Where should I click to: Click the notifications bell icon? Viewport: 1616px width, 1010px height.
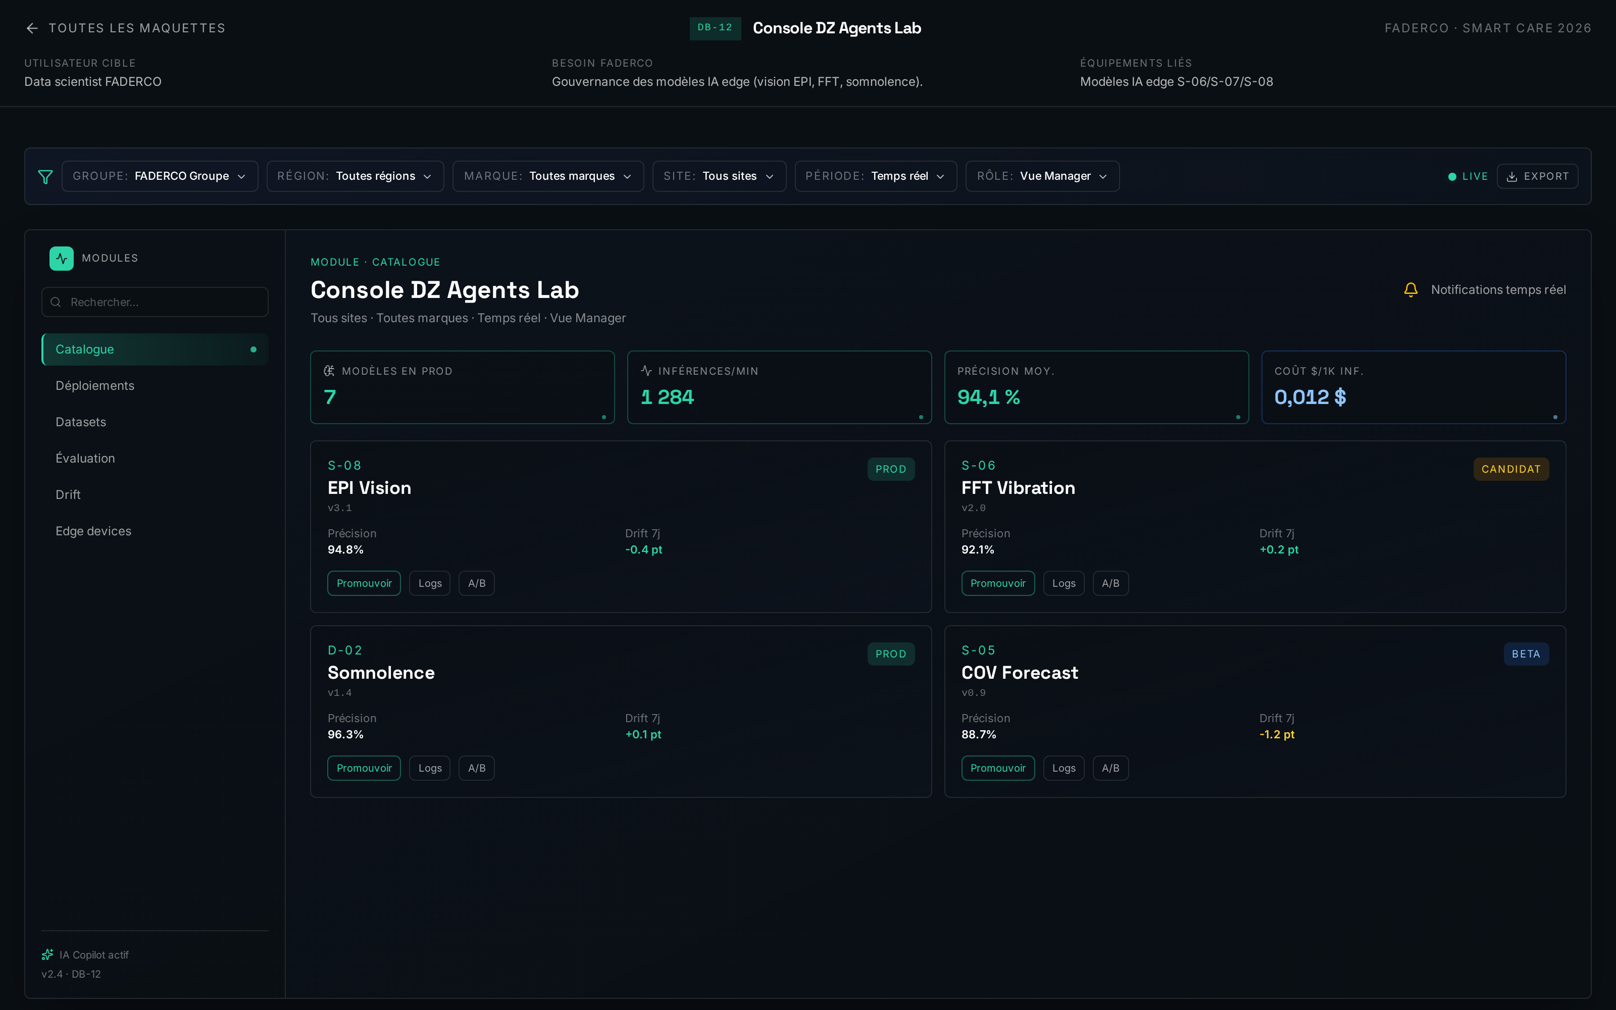coord(1411,290)
